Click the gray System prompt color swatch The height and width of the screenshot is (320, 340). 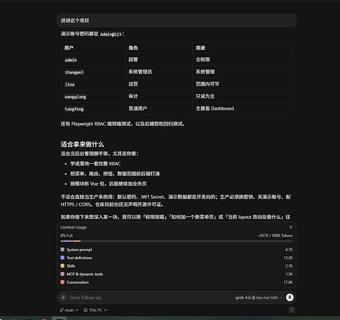pos(63,250)
